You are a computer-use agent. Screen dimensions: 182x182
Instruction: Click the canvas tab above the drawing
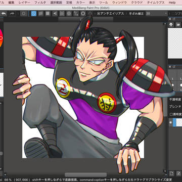pos(85,19)
